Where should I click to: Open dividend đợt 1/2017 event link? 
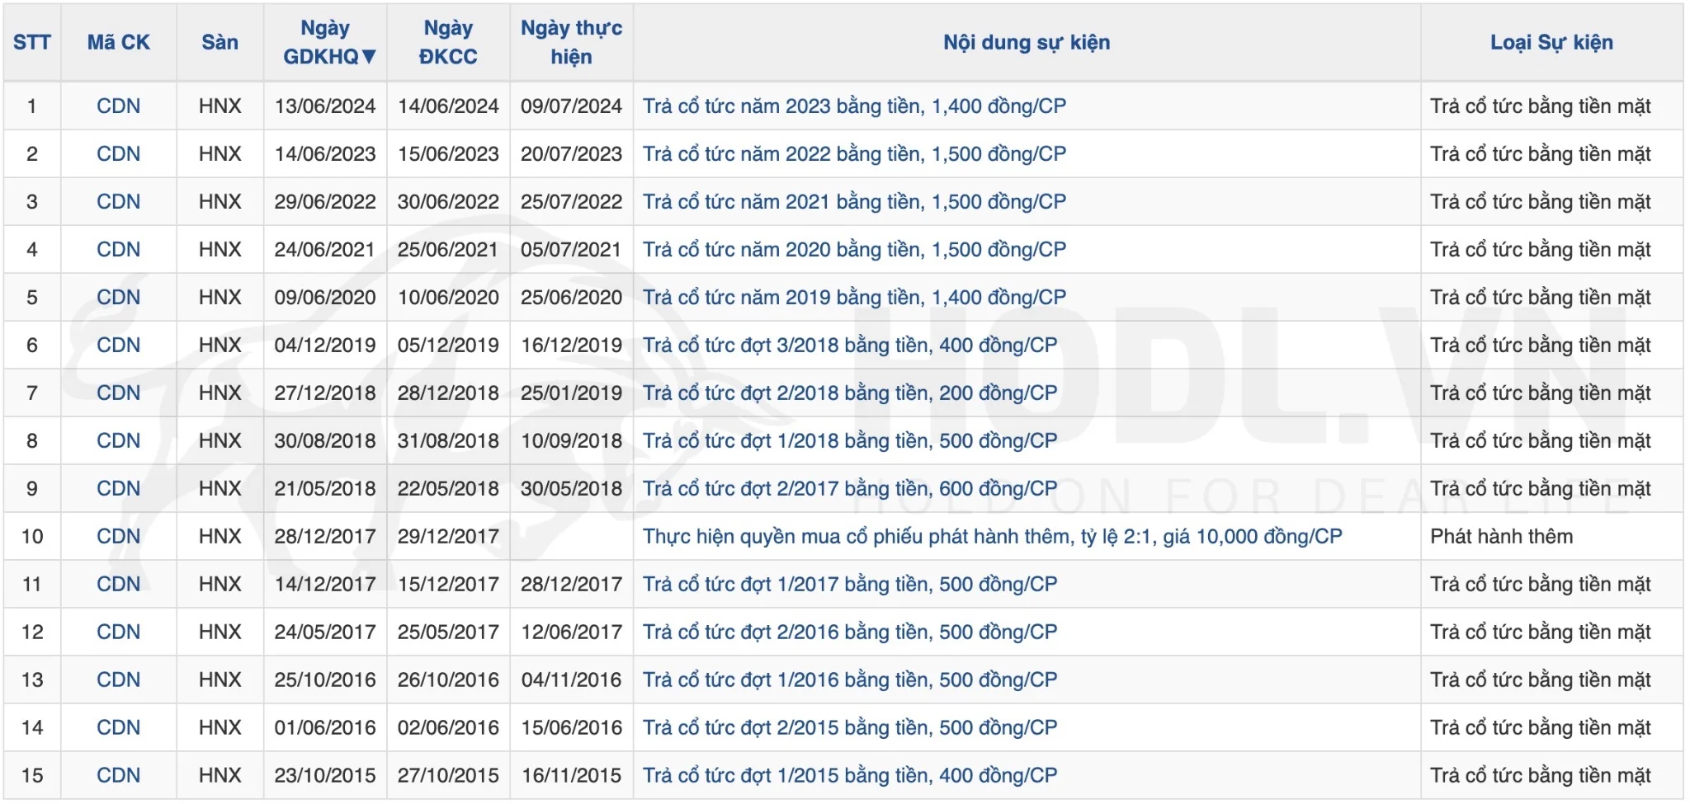(850, 585)
